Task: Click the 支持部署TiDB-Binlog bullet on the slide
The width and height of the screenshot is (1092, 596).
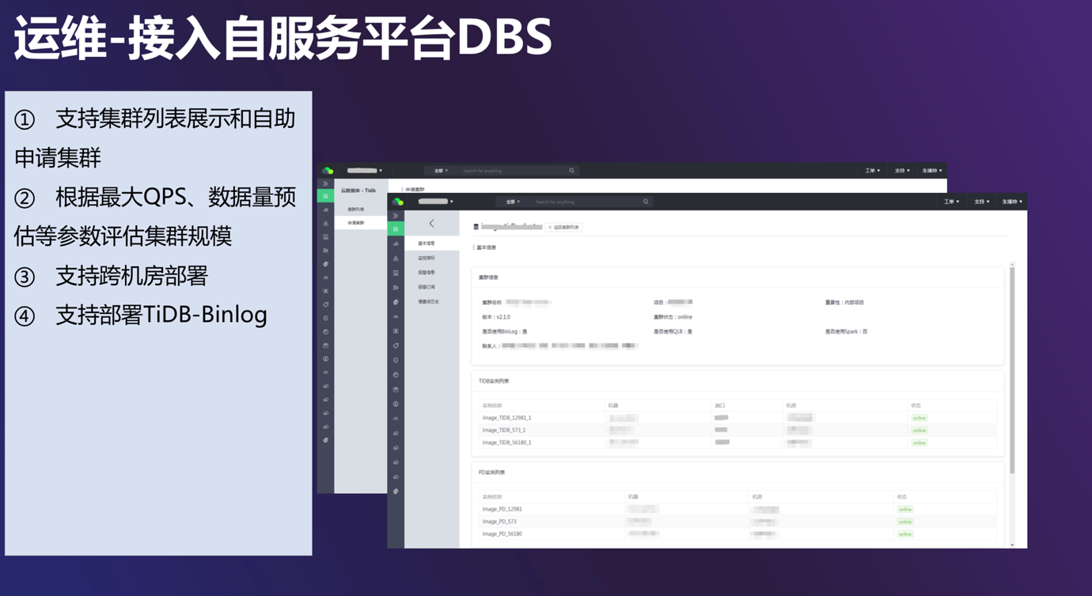Action: tap(161, 315)
